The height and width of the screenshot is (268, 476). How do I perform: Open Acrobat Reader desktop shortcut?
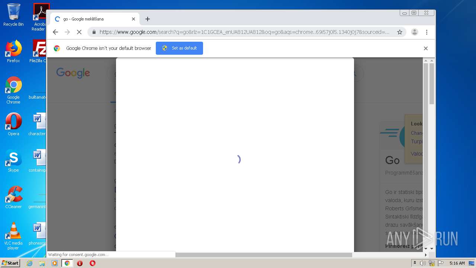pos(39,17)
